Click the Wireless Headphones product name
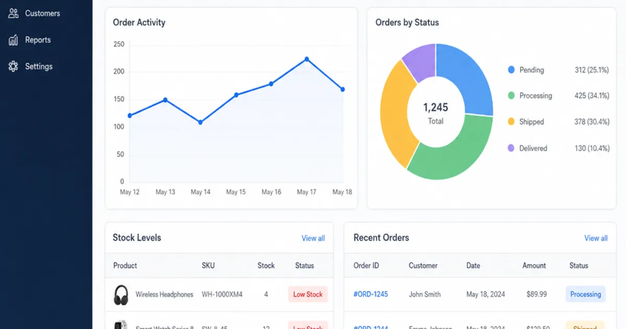Image resolution: width=626 pixels, height=329 pixels. pos(164,295)
